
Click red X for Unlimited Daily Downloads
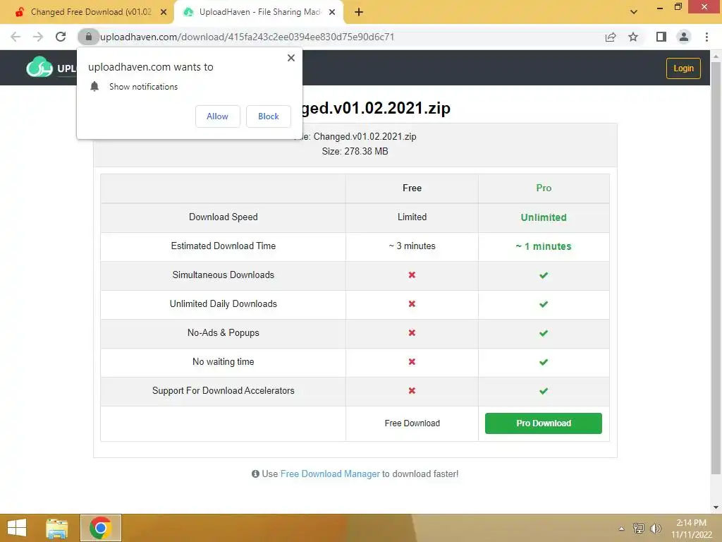[412, 303]
